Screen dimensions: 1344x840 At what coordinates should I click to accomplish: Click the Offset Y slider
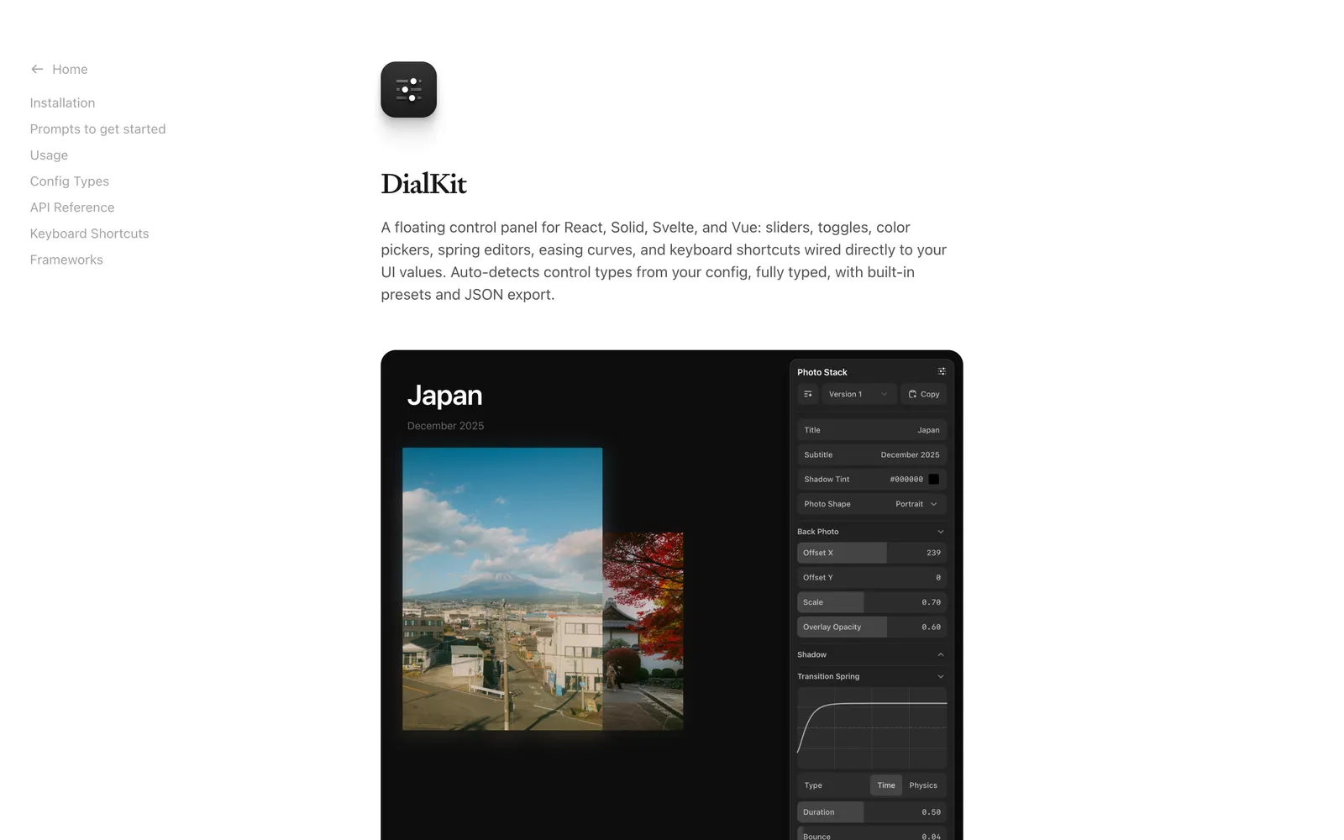click(872, 577)
